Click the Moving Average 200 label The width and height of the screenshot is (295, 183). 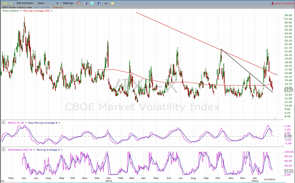tap(36, 11)
